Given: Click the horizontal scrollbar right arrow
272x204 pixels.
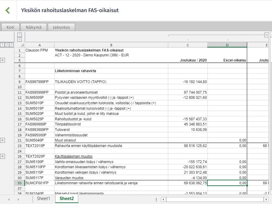Looking at the screenshot, I should point(266,199).
